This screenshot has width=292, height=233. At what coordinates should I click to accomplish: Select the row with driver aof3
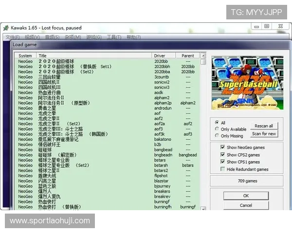pyautogui.click(x=107, y=129)
